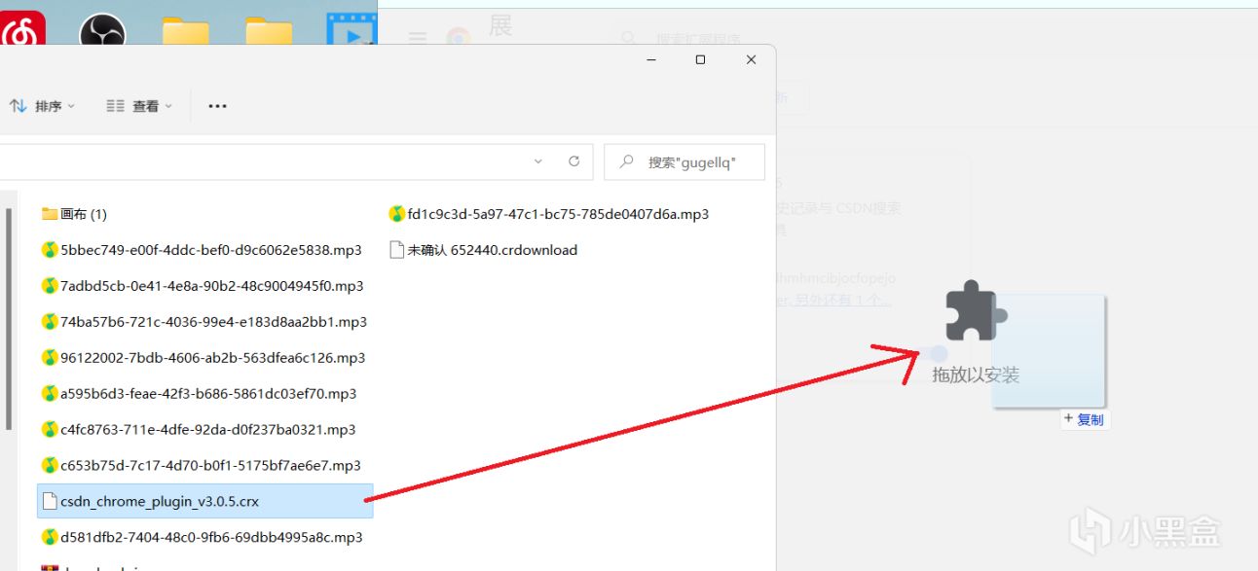Viewport: 1258px width, 571px height.
Task: Select file 96122002-7bdb-4606-ab2b-563dfea6c126.mp3
Action: (x=203, y=358)
